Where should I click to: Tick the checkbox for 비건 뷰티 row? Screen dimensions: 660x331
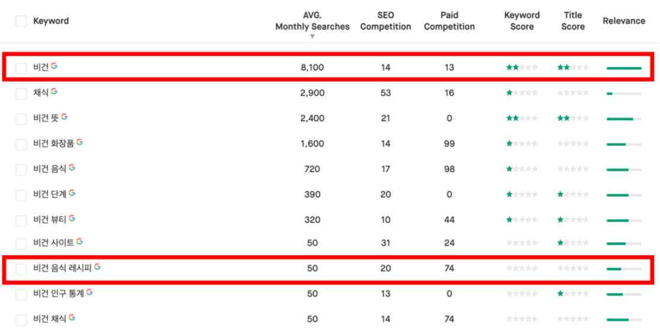(21, 220)
